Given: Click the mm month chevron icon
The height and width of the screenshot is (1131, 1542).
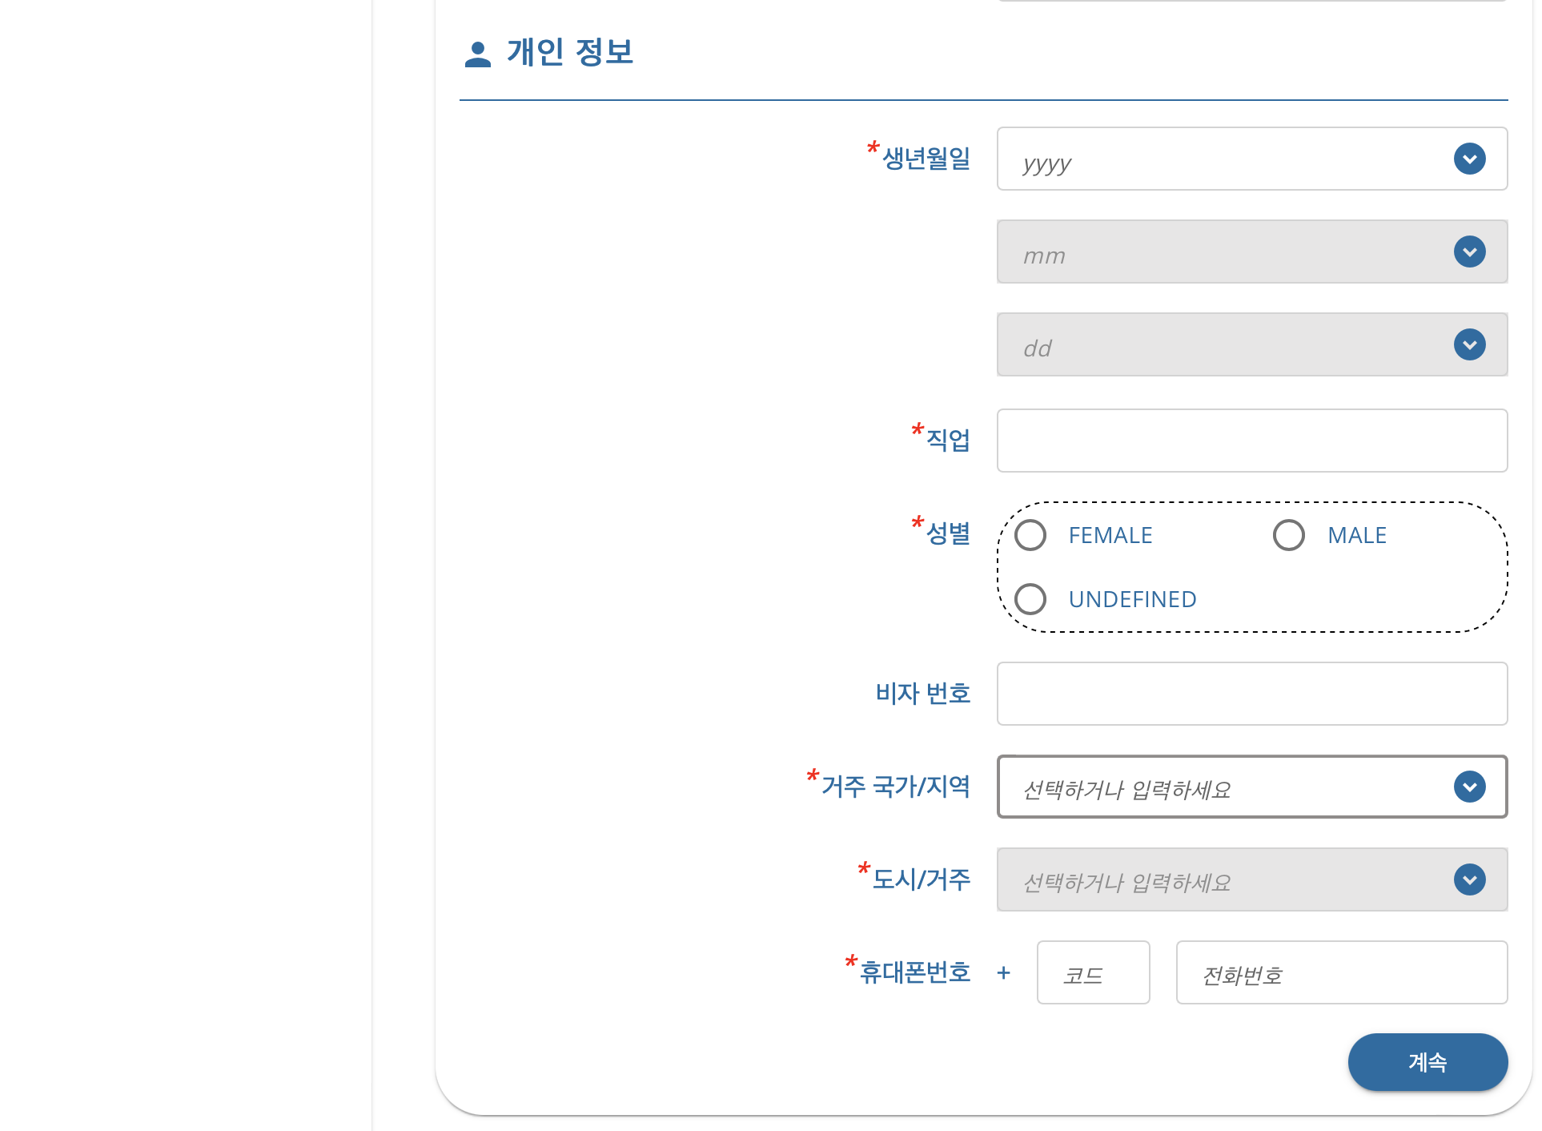Looking at the screenshot, I should (x=1469, y=252).
